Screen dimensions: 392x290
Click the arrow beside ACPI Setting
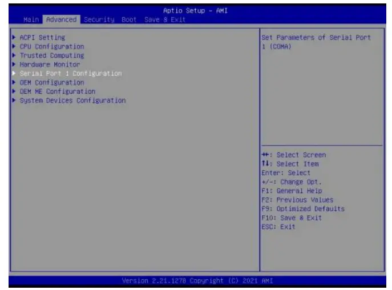click(14, 38)
